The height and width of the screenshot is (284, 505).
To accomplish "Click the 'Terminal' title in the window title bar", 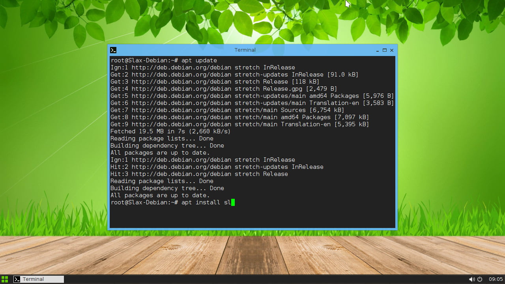I will tap(245, 50).
